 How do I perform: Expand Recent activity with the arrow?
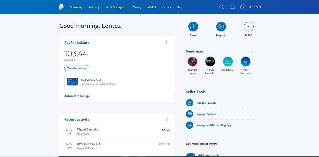pyautogui.click(x=166, y=119)
